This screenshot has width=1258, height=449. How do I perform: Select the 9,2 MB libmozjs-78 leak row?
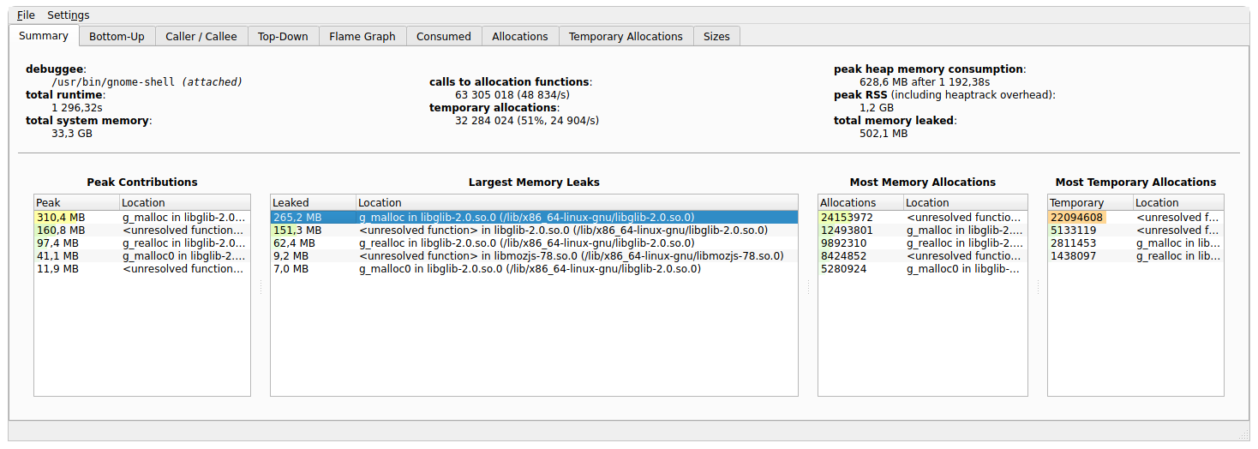pyautogui.click(x=534, y=255)
